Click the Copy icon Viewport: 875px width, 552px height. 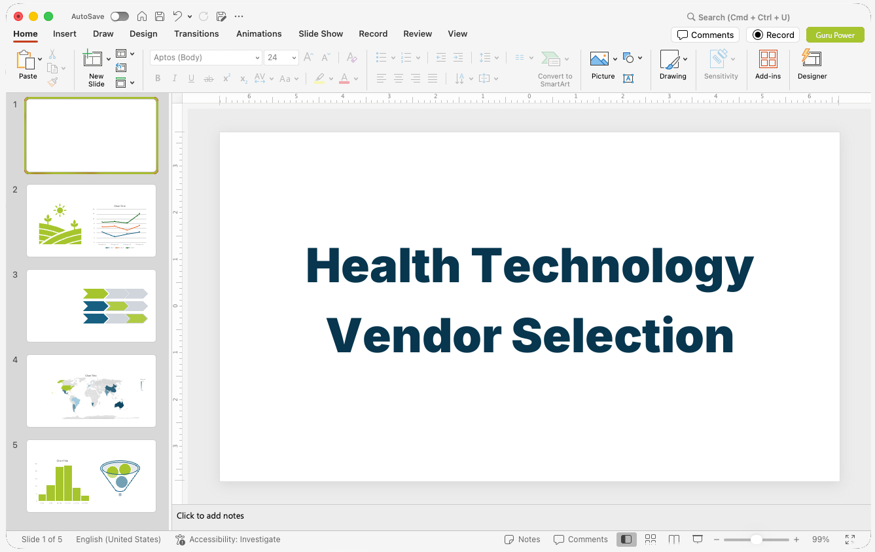click(52, 68)
